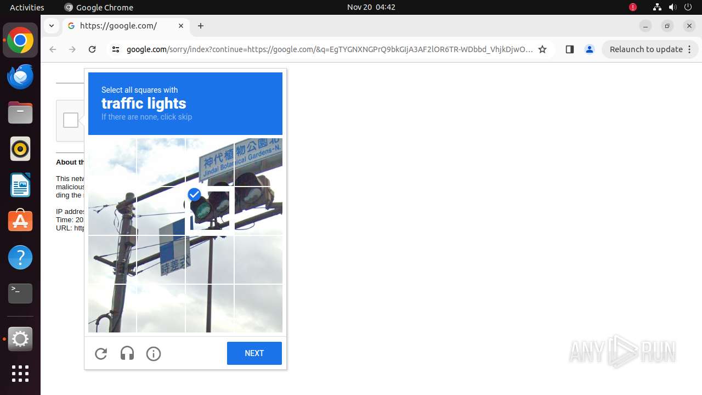Reload the captcha challenge image
The width and height of the screenshot is (702, 395).
tap(101, 354)
